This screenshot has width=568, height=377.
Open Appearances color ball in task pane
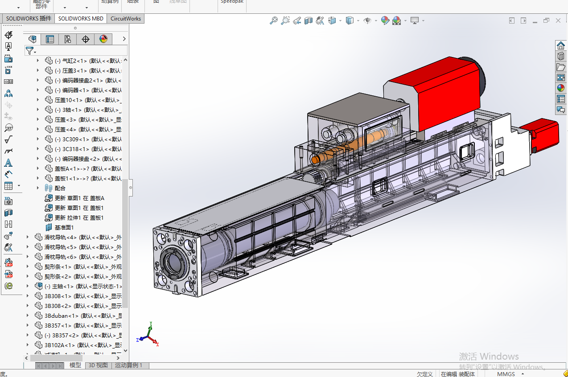[x=561, y=88]
